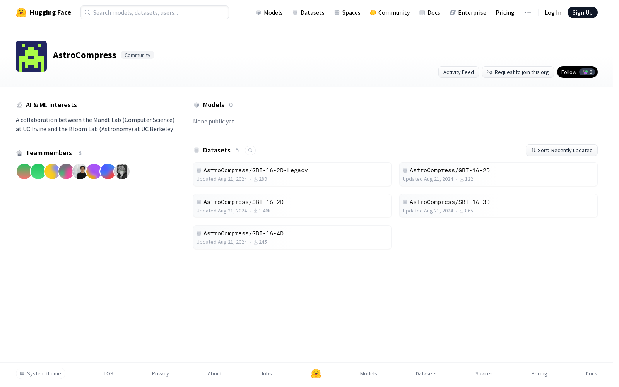Open TOS footer link

pos(108,373)
